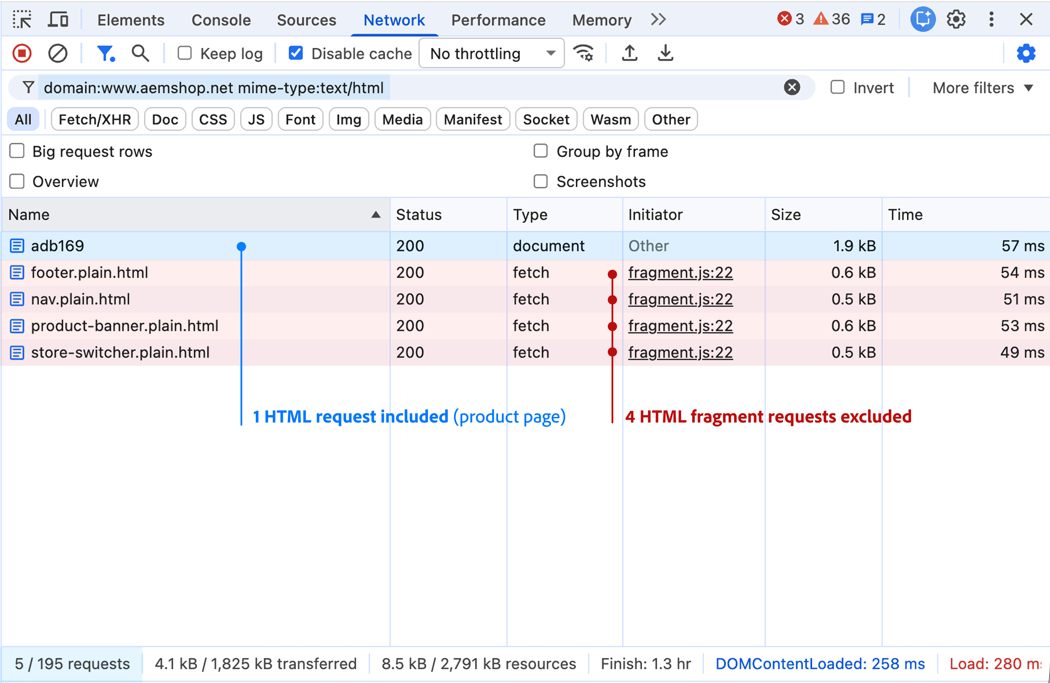The width and height of the screenshot is (1050, 683).
Task: Show more DevTools tabs chevron
Action: click(x=658, y=20)
